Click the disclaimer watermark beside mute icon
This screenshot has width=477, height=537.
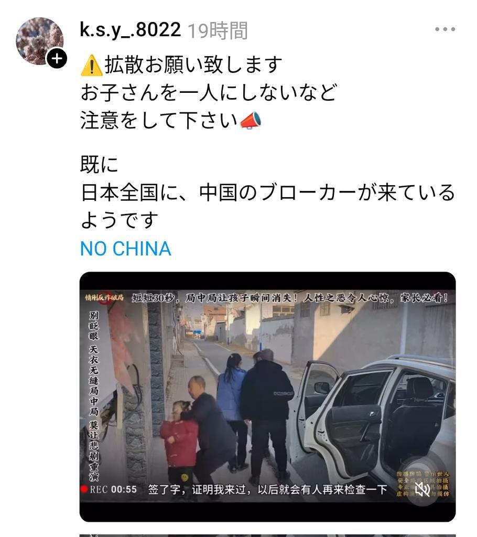423,484
